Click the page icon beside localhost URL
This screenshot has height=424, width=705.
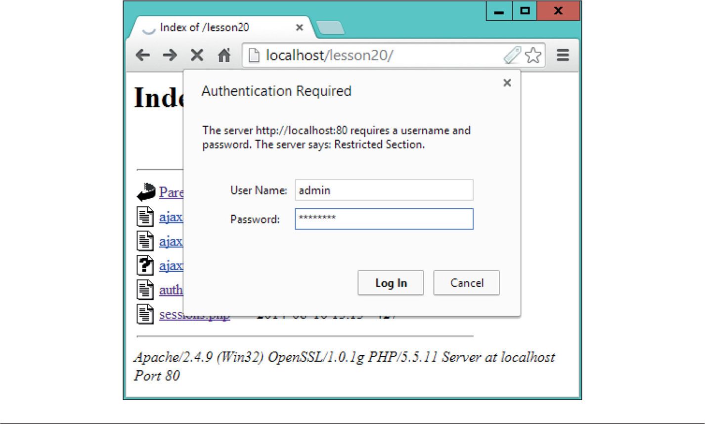point(254,55)
